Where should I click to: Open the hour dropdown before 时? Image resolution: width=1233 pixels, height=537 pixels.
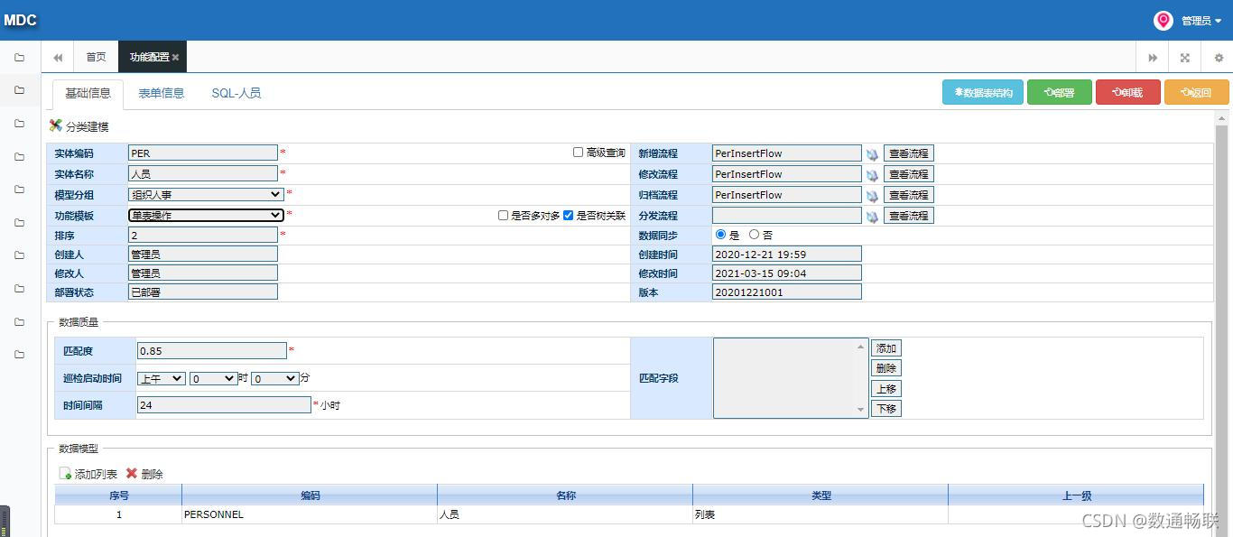[213, 379]
